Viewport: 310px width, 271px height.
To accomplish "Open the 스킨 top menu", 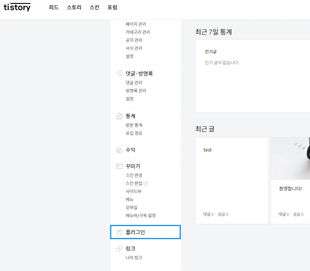I will coord(95,7).
